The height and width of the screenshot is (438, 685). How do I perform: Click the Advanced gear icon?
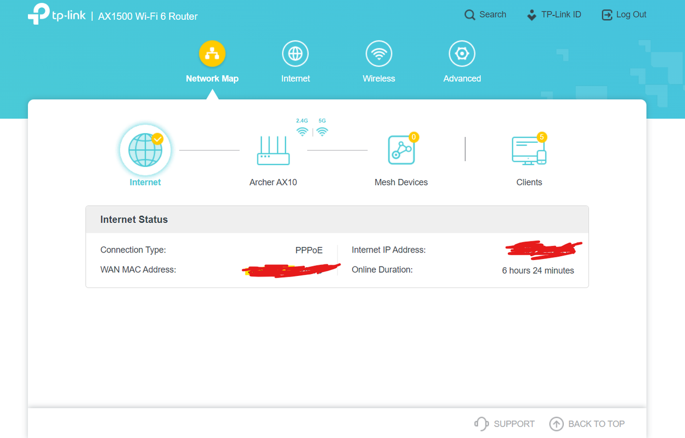tap(462, 53)
